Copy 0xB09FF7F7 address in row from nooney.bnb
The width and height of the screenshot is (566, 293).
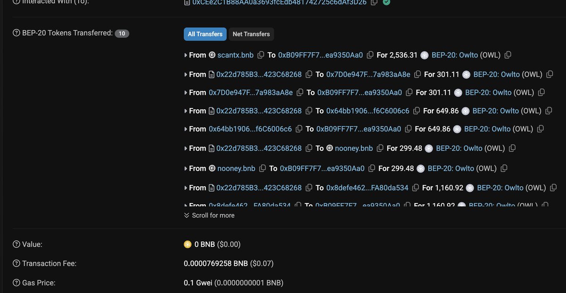372,168
